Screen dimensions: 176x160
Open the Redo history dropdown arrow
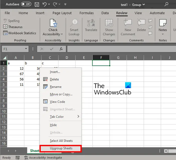point(60,4)
